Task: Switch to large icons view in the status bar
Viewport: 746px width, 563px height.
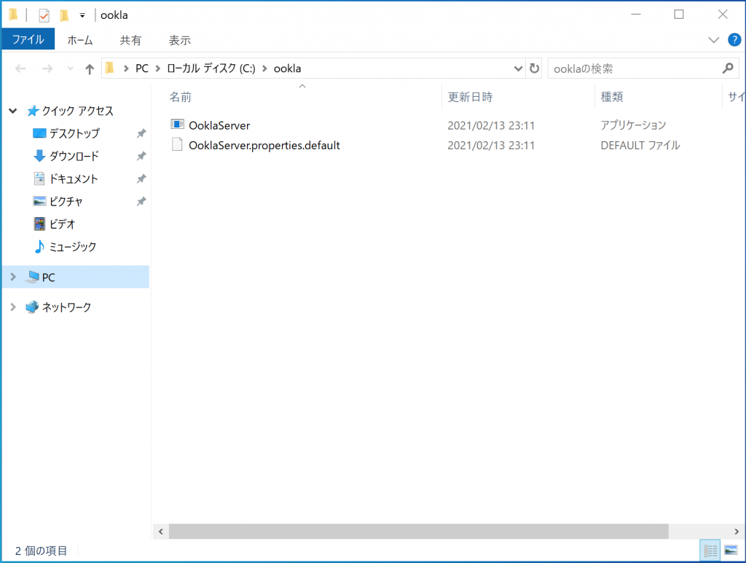Action: [x=731, y=551]
